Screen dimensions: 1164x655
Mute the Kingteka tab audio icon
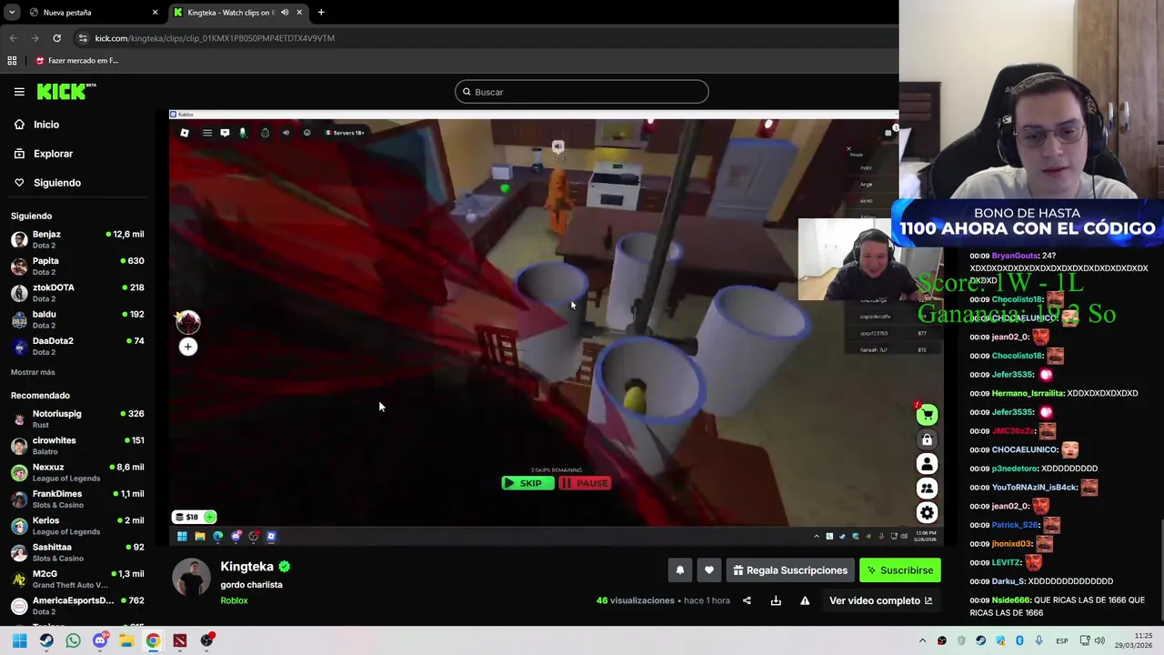(x=285, y=13)
